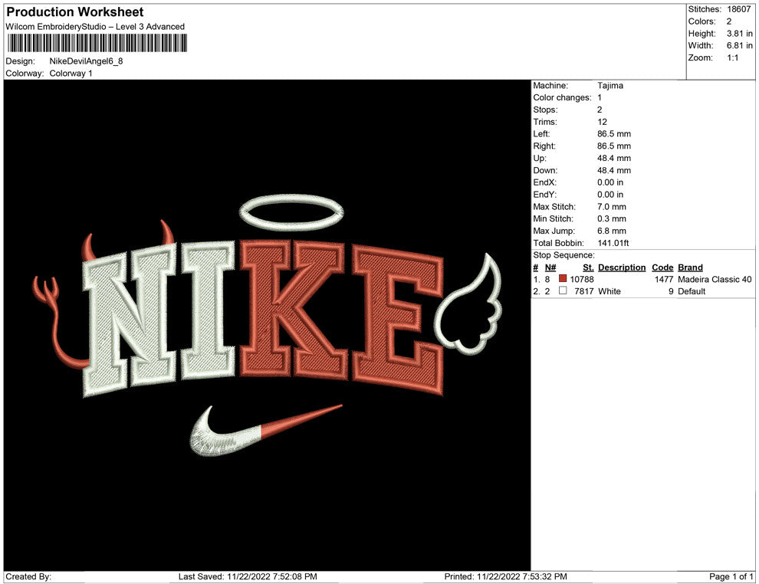This screenshot has width=759, height=584.
Task: Click the design name 'NikeDevilAngel6_8'
Action: point(86,61)
